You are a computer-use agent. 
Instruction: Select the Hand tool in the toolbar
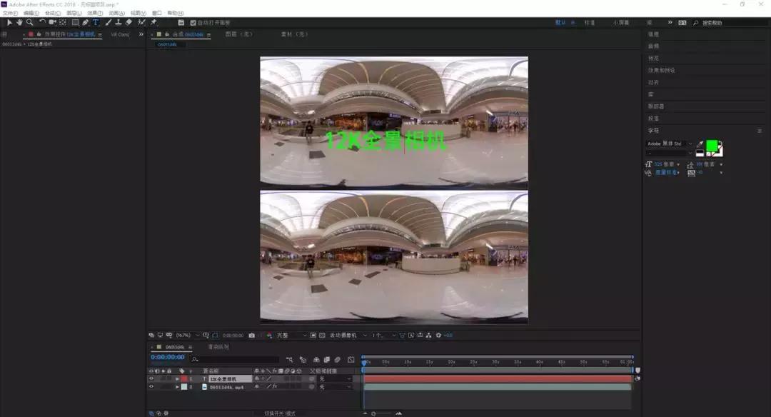[19, 22]
